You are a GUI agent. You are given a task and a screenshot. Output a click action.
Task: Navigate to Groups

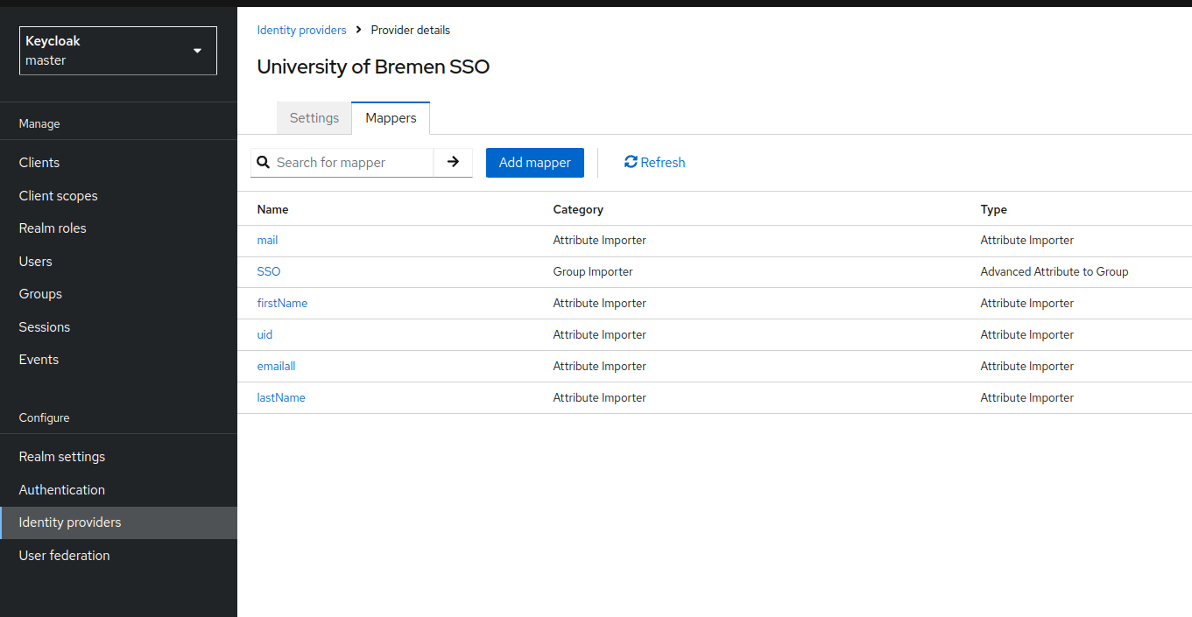point(118,294)
